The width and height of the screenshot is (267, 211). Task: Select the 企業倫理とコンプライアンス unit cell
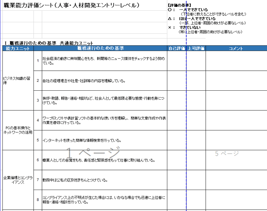coord(18,180)
